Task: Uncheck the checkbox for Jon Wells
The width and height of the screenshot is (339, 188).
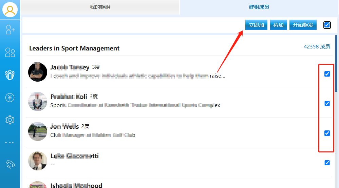Action: coord(327,133)
